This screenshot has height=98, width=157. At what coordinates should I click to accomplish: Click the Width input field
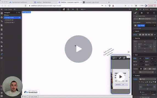coord(141,58)
